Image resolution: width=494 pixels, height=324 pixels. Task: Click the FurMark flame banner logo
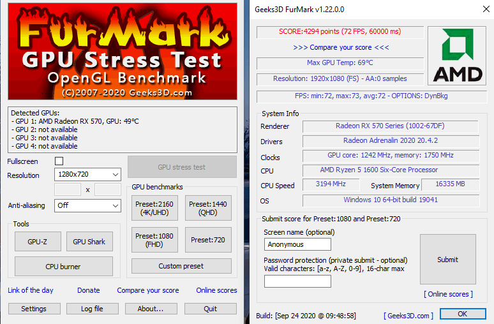(x=123, y=51)
